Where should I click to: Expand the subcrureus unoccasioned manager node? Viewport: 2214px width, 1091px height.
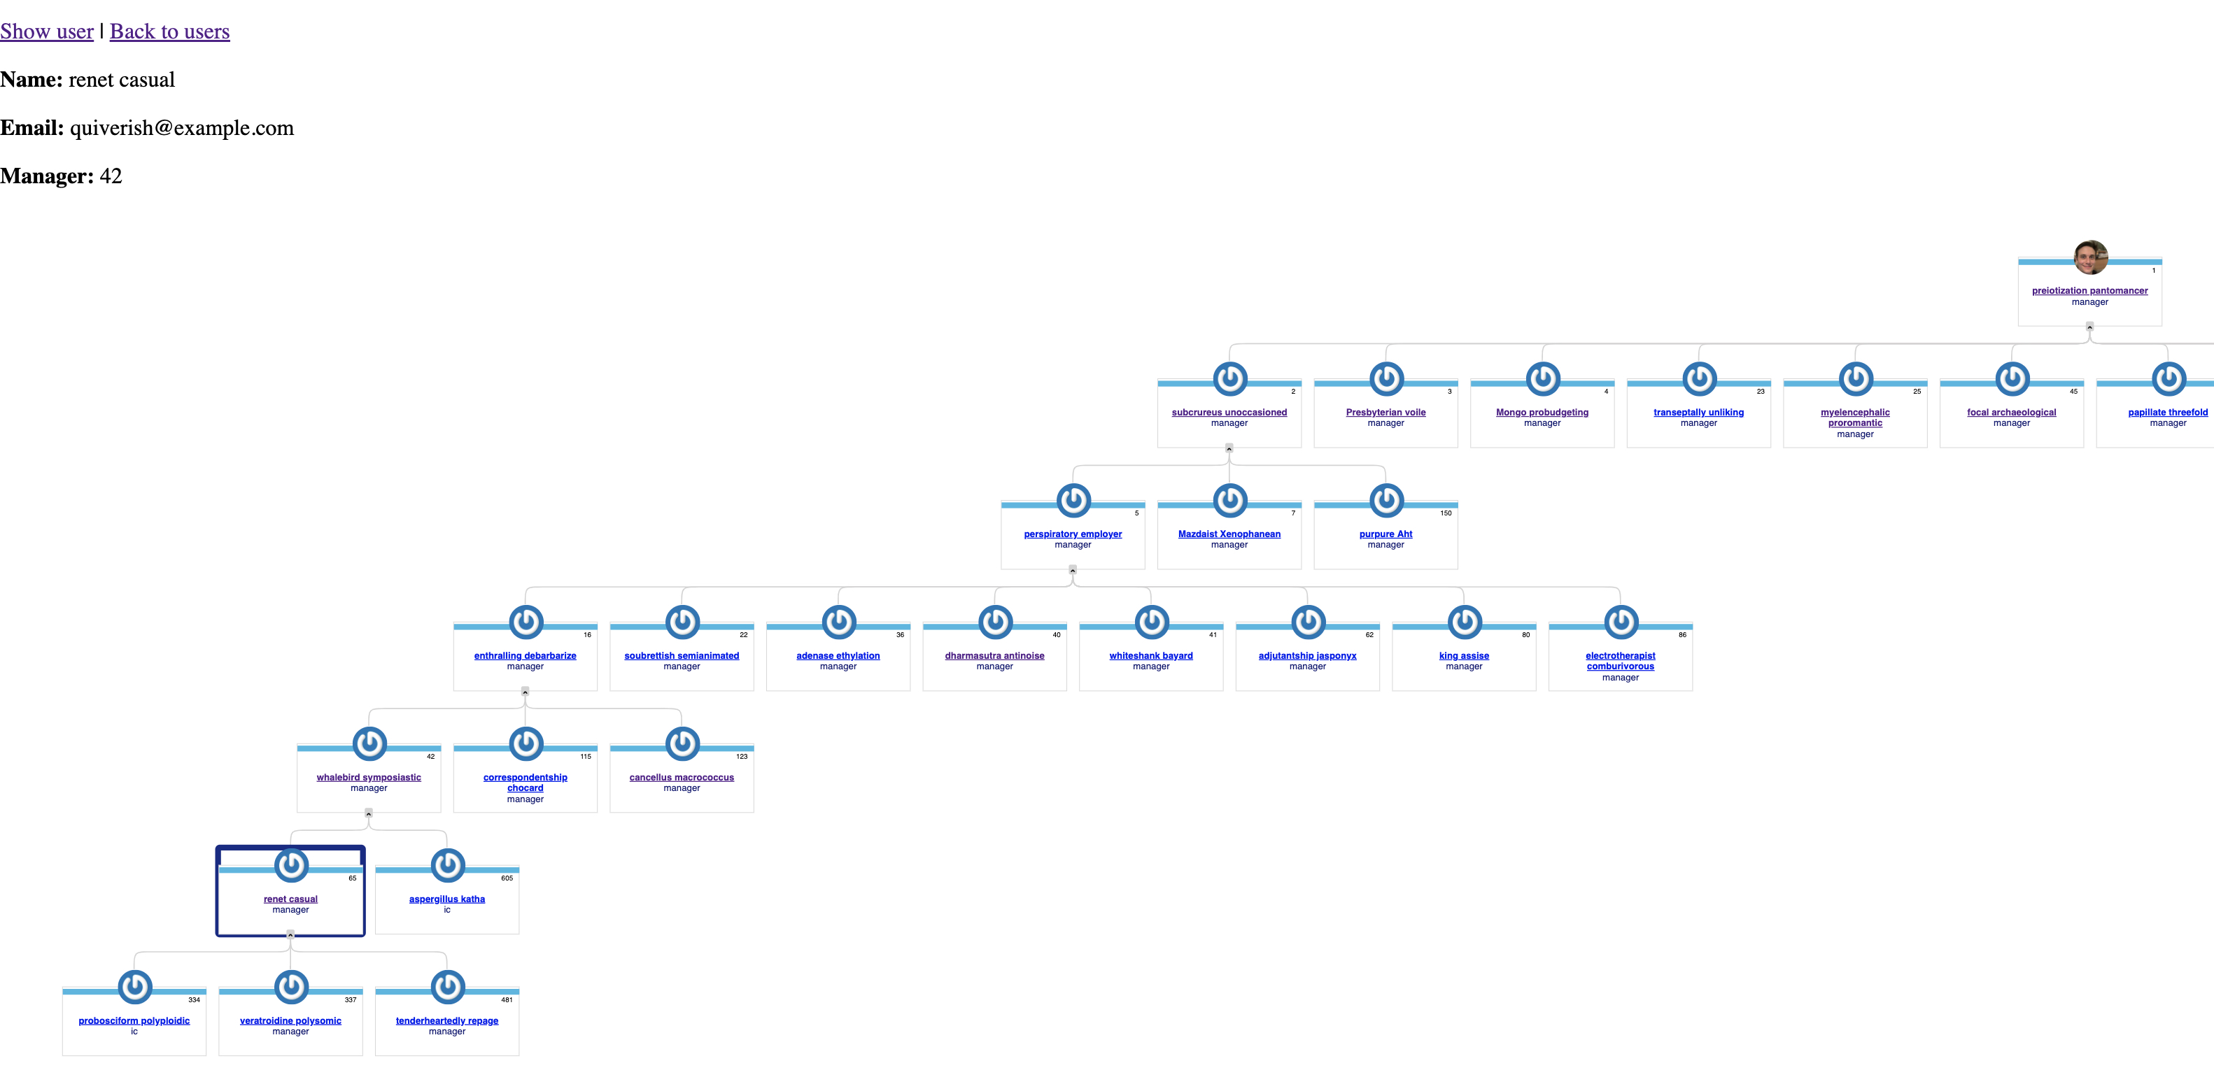pyautogui.click(x=1229, y=449)
